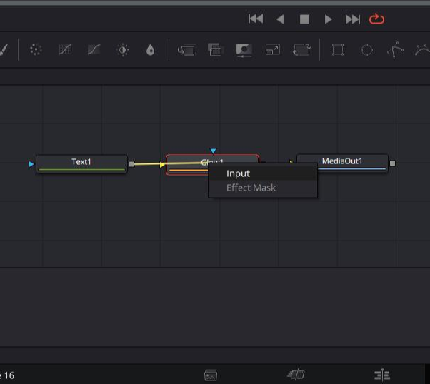Add a Hue Curves node
430x384 pixels.
[x=94, y=50]
